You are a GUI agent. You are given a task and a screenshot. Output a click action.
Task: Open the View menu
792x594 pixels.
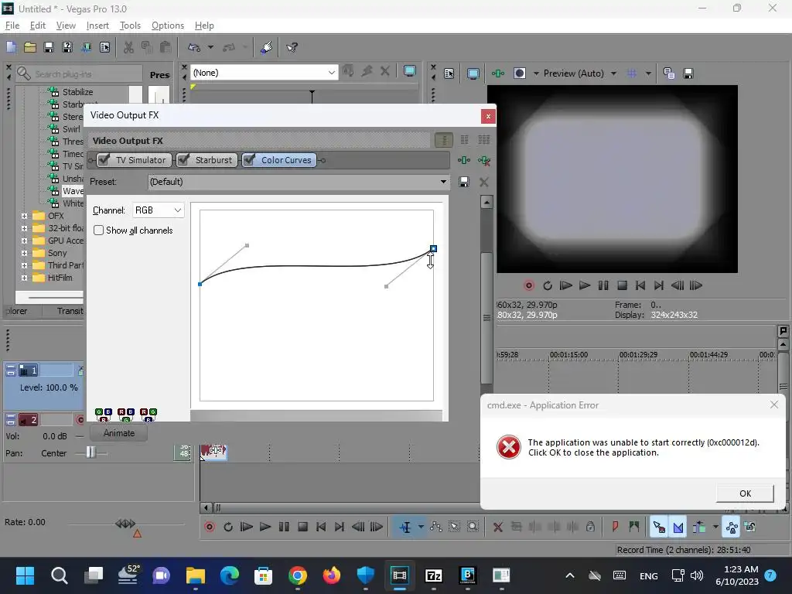tap(66, 26)
